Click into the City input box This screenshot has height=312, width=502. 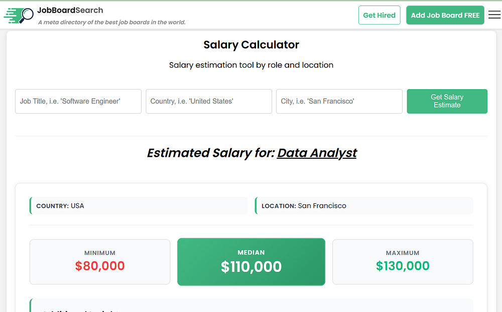coord(339,101)
